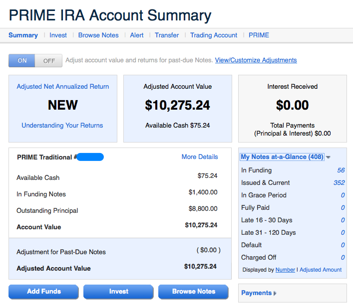Open the Default notes count
This screenshot has height=308, width=353.
(x=343, y=245)
